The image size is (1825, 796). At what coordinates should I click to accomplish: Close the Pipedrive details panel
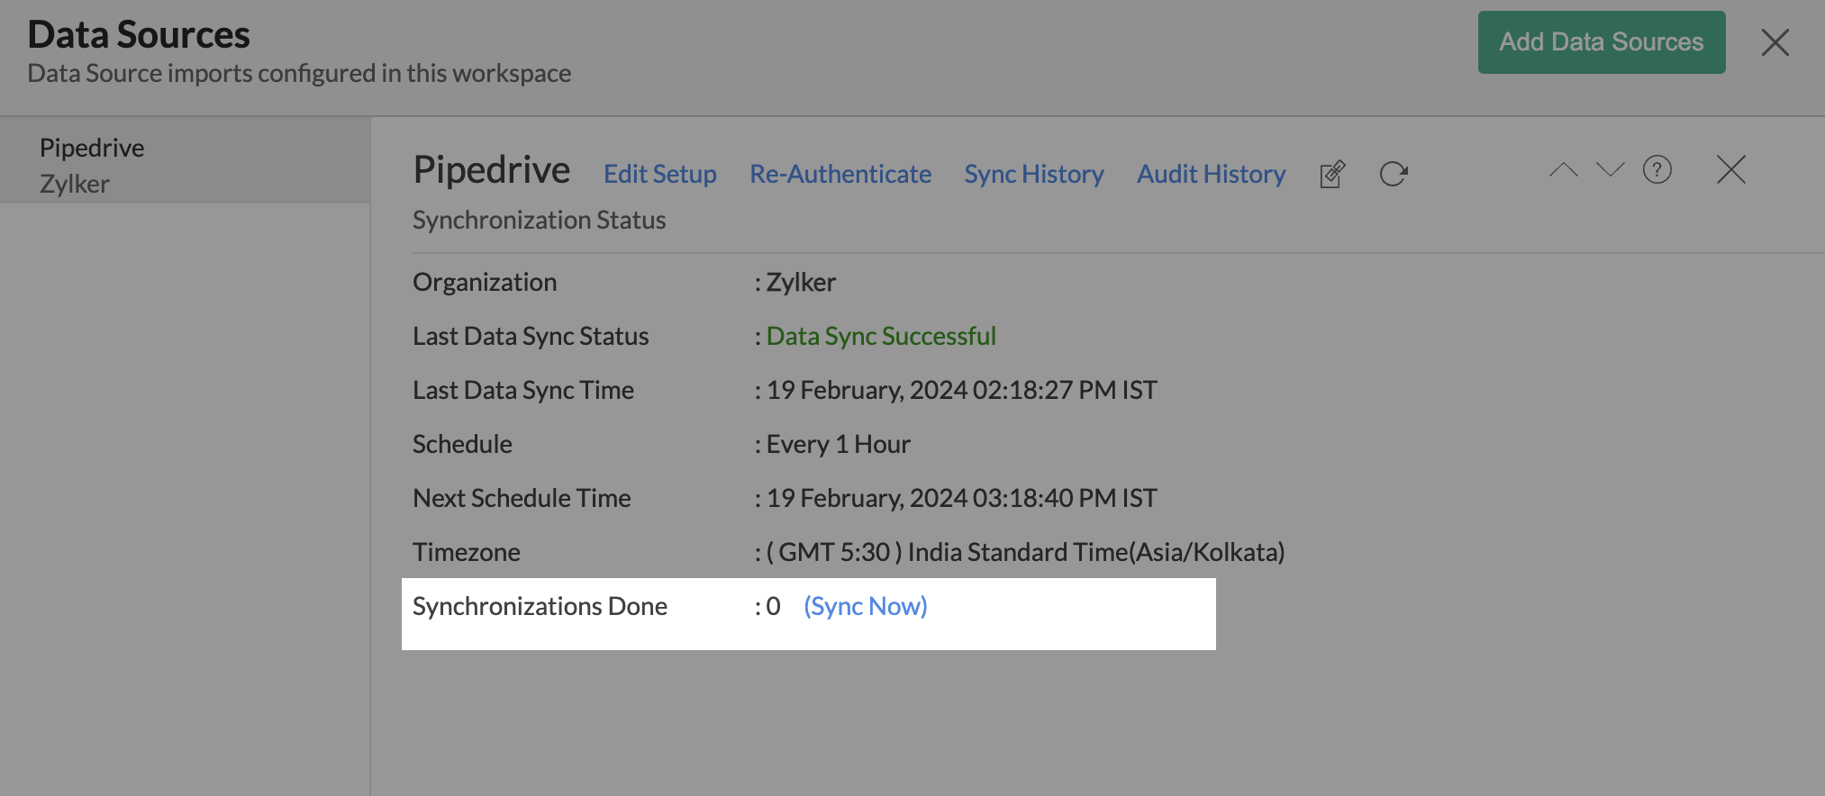pos(1731,169)
